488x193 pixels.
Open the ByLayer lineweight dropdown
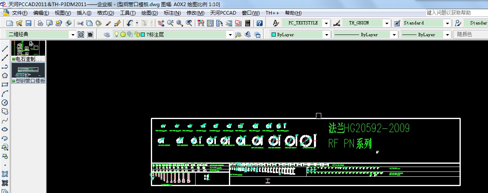[x=447, y=35]
